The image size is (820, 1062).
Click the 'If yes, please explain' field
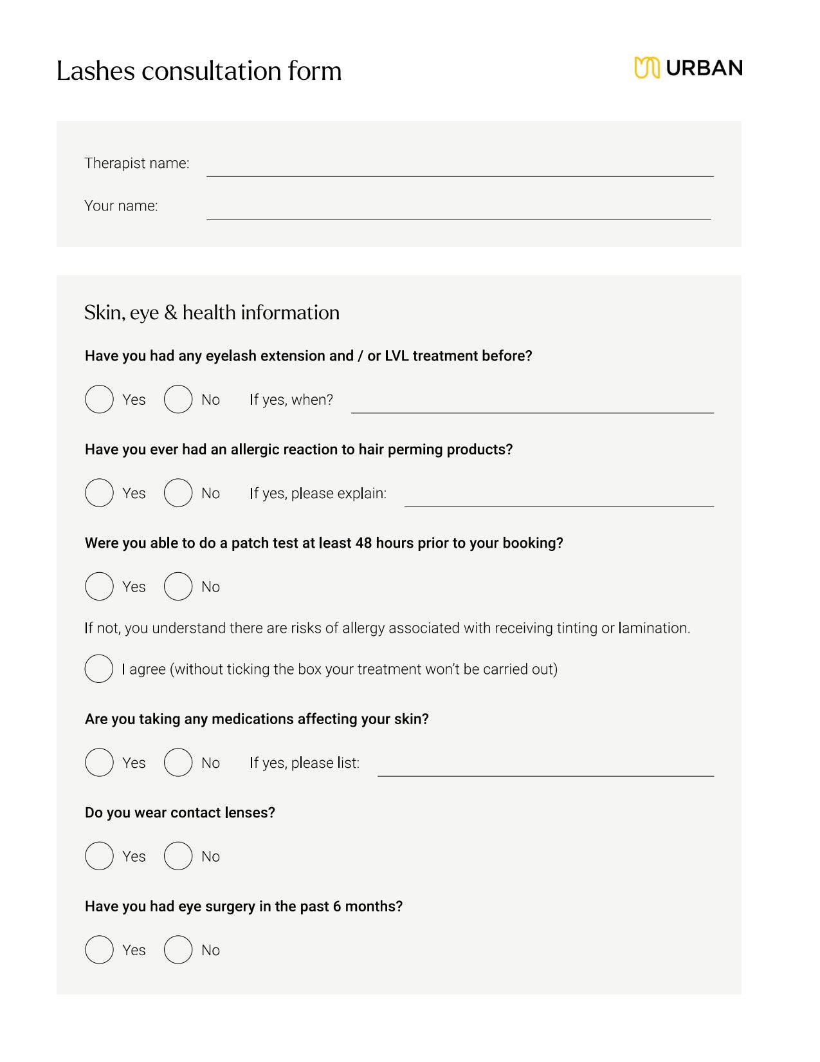pyautogui.click(x=558, y=498)
